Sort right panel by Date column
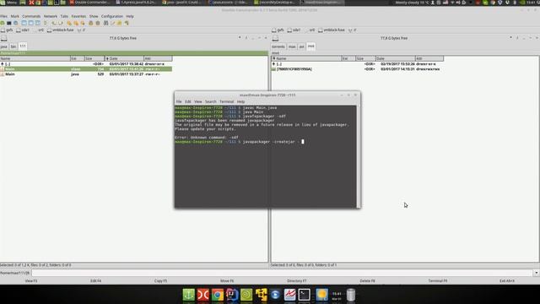540x304 pixels. pyautogui.click(x=395, y=58)
